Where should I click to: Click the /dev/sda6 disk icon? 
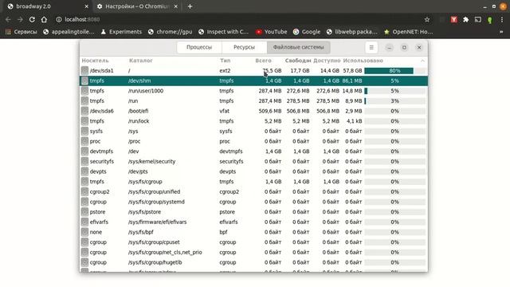point(84,111)
